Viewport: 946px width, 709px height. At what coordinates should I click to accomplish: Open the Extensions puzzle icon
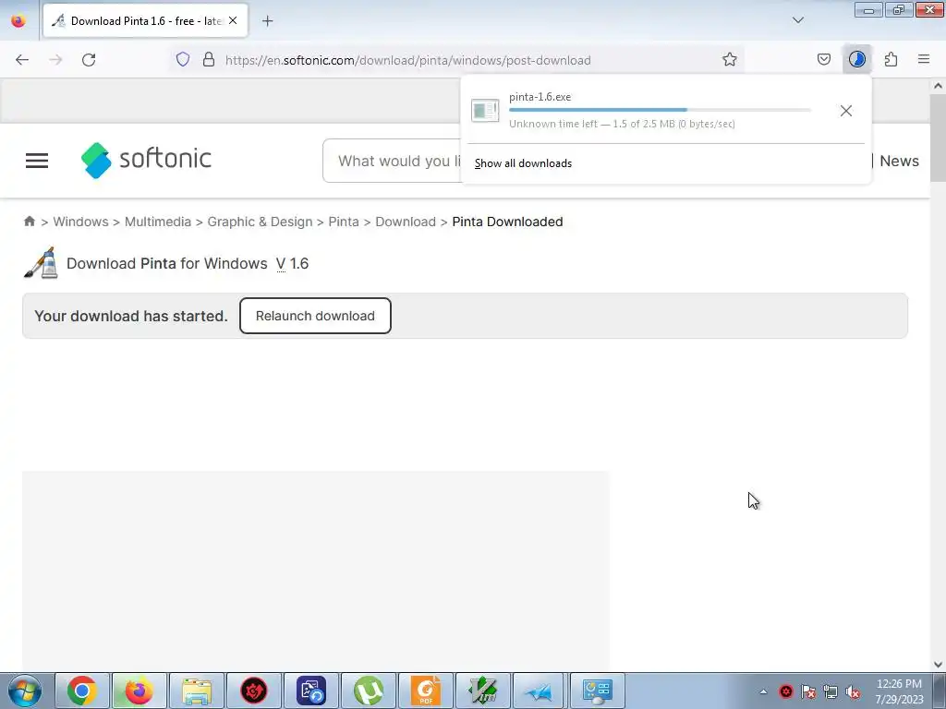tap(891, 60)
